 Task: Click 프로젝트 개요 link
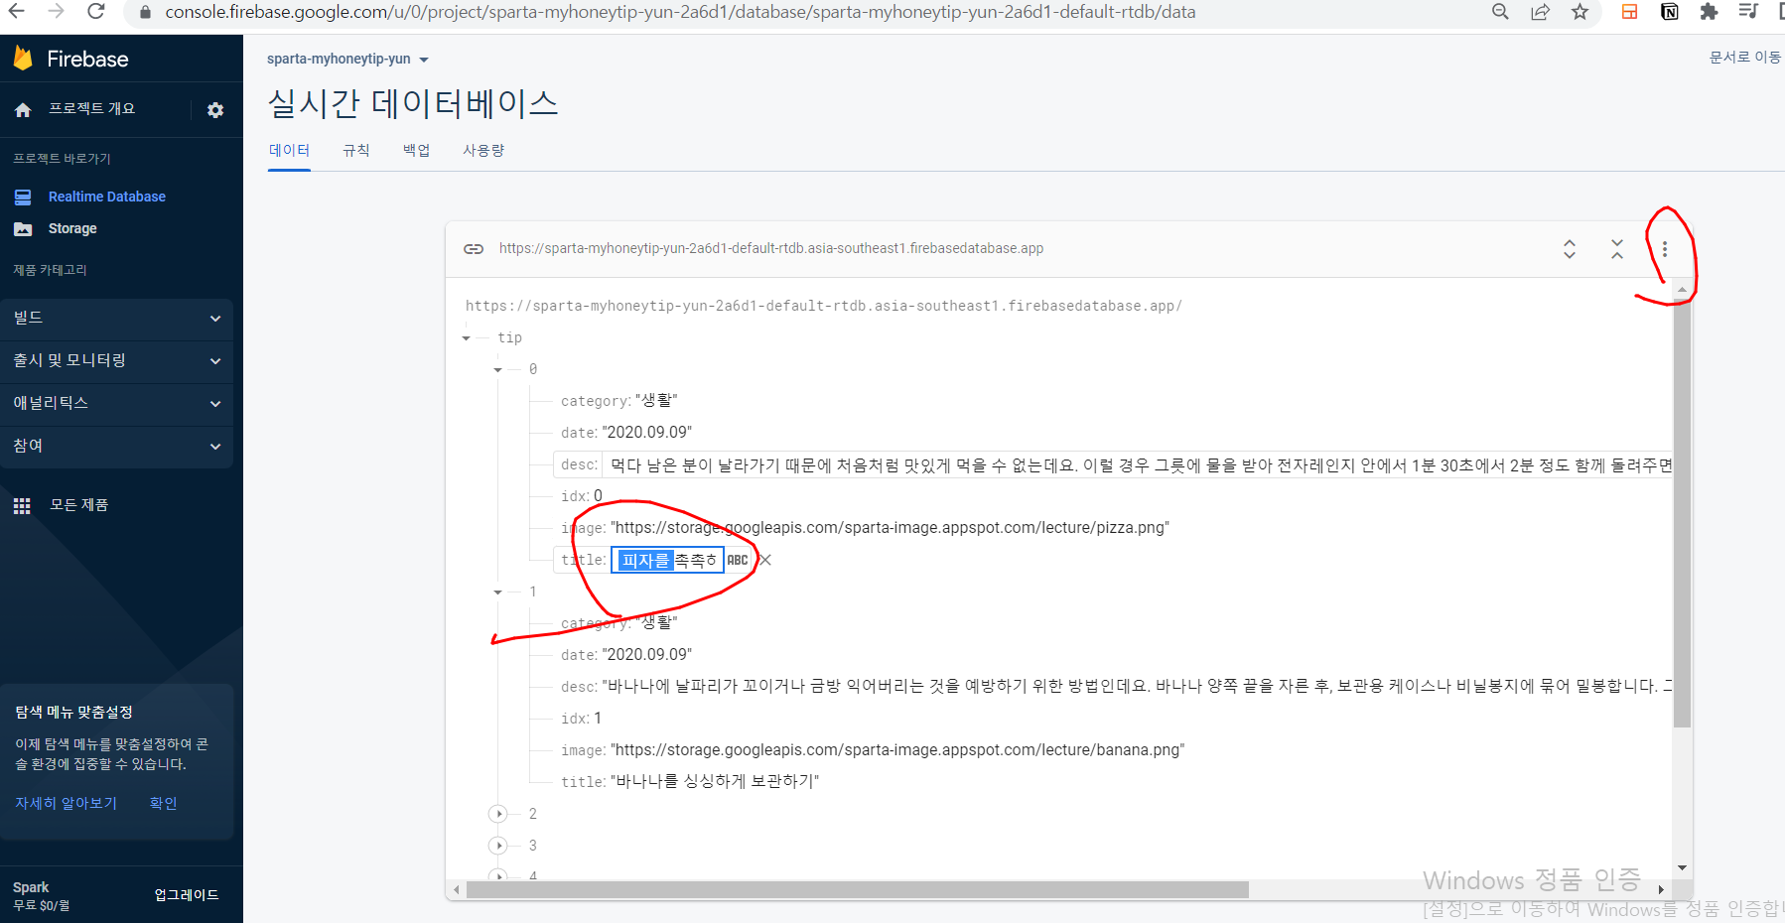click(92, 109)
